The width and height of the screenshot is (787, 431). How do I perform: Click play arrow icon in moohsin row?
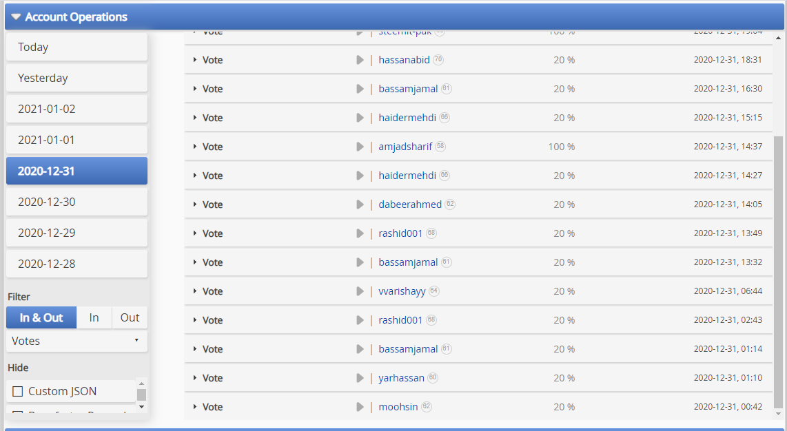[x=360, y=407]
